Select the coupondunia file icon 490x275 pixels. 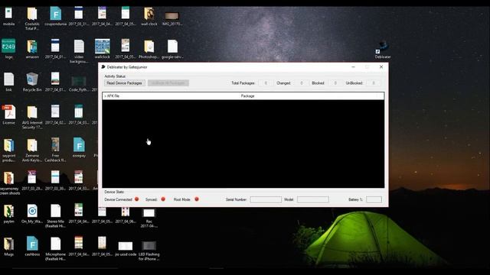[56, 16]
